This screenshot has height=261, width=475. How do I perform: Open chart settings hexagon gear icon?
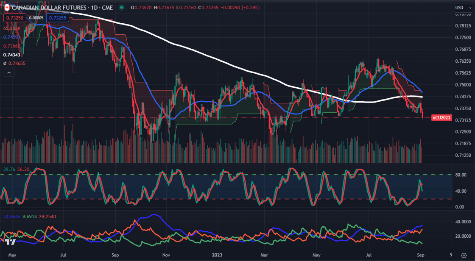[464, 255]
